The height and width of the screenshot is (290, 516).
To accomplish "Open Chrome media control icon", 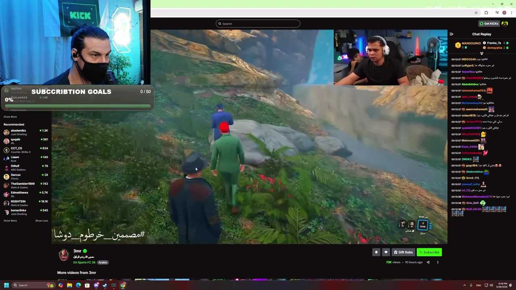I will (497, 13).
